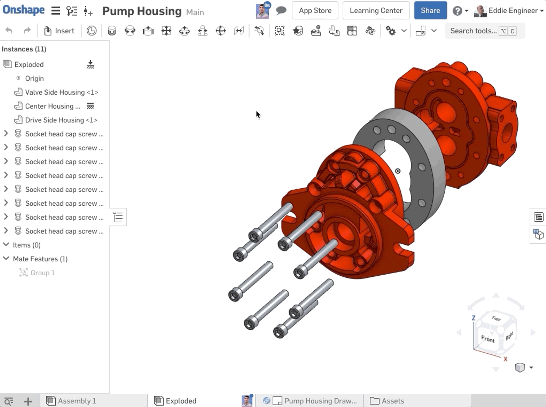Switch to the Assembly 1 tab

click(x=76, y=401)
